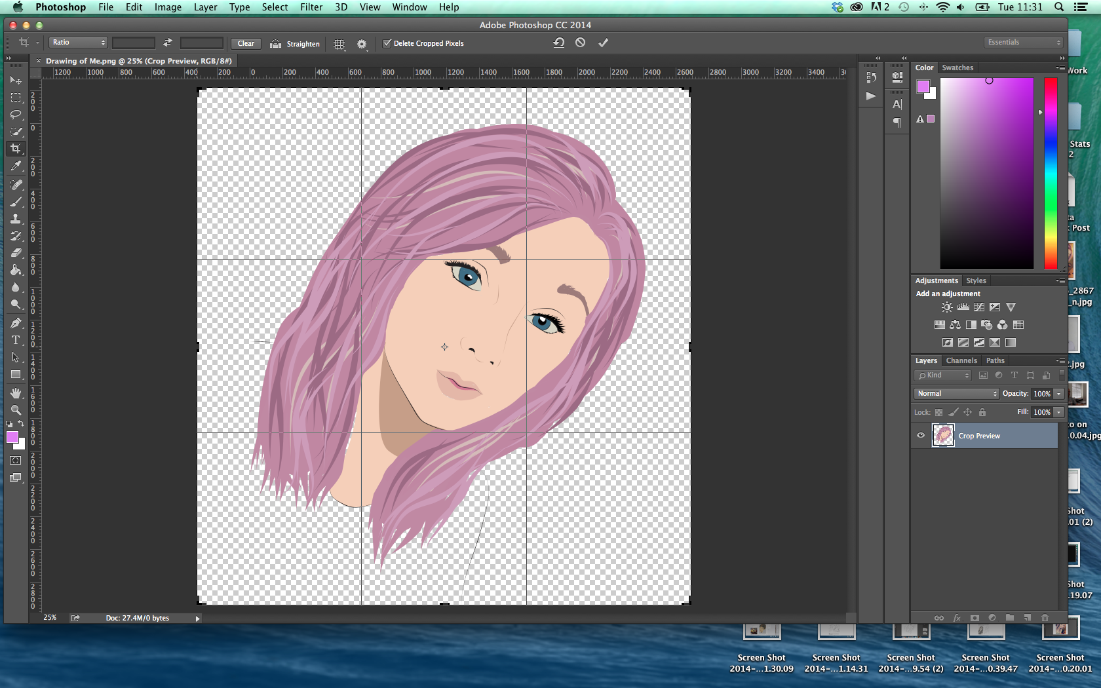Select the Rectangular Marquee tool
This screenshot has height=688, width=1101.
[x=16, y=98]
